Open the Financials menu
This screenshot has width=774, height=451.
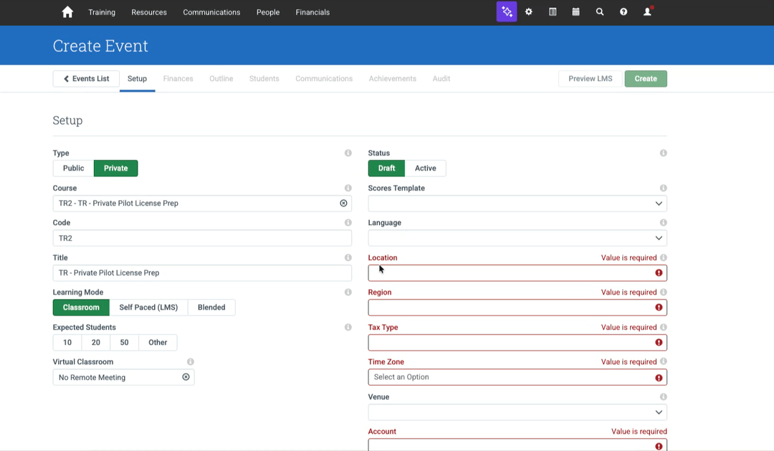click(312, 12)
